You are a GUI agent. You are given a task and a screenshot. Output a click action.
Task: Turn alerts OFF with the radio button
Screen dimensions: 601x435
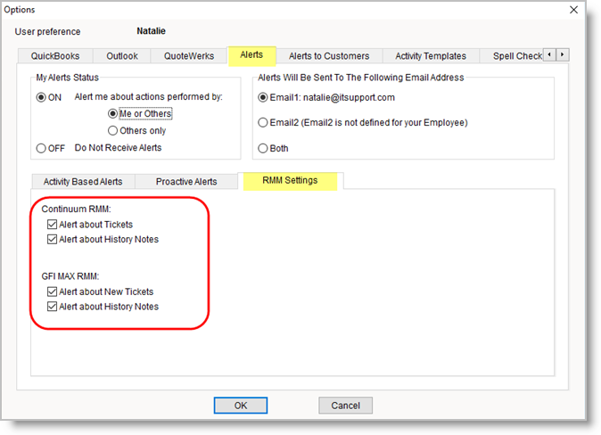(41, 148)
